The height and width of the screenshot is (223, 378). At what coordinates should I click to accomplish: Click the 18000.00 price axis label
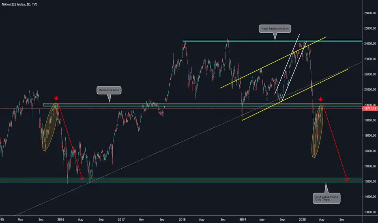(x=370, y=135)
